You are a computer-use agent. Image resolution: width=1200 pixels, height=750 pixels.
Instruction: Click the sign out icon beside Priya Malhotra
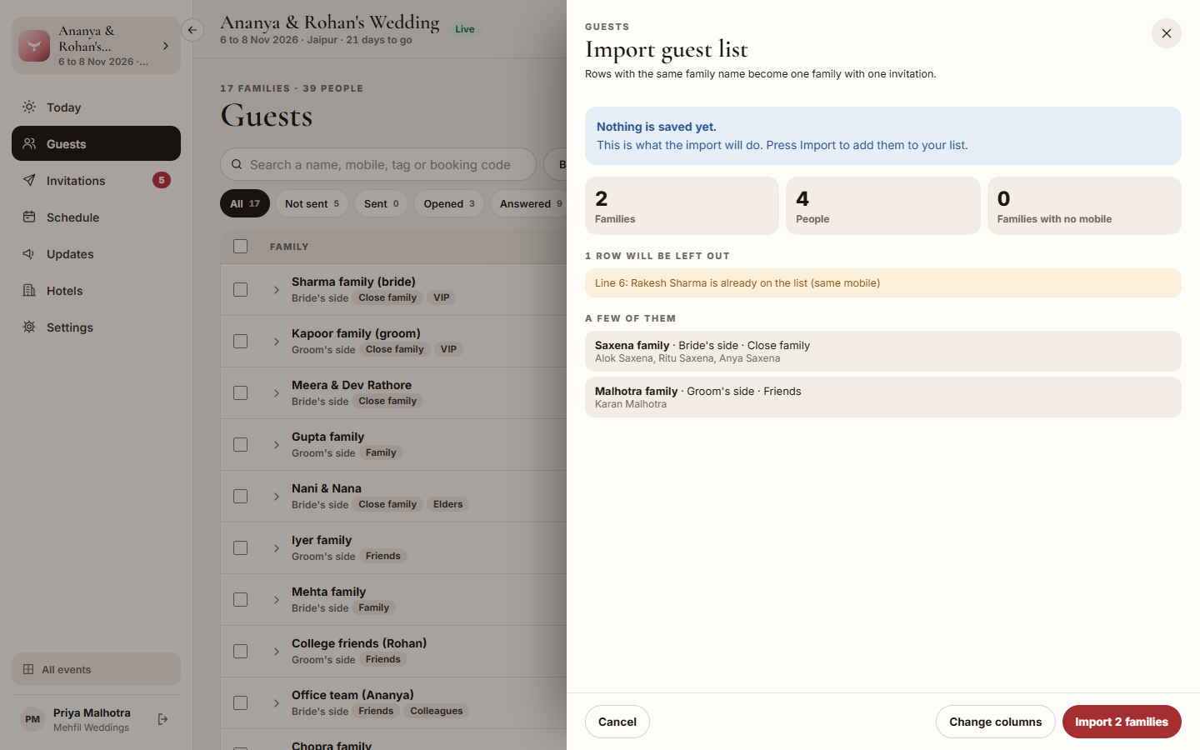pos(163,719)
